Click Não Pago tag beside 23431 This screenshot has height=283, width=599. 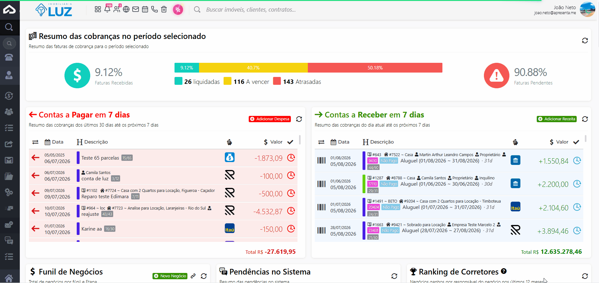390,231
